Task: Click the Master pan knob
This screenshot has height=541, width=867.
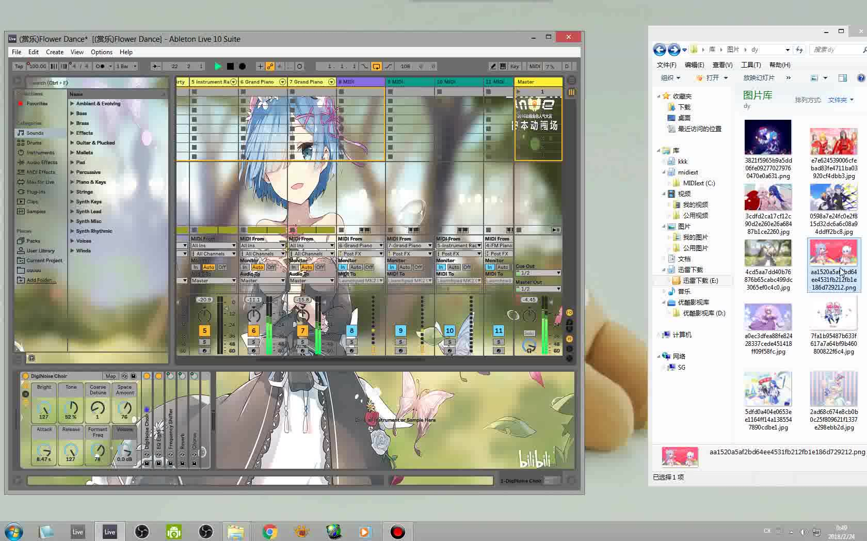Action: 529,314
